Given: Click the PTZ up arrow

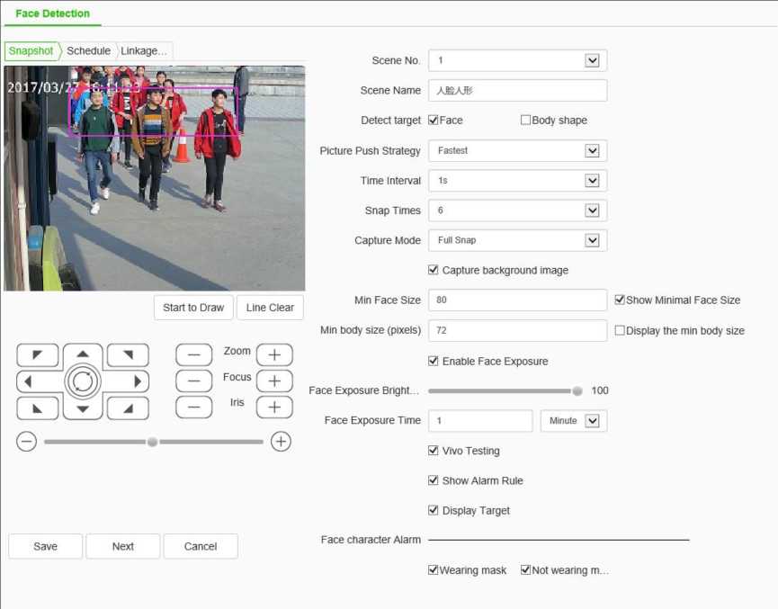Looking at the screenshot, I should click(x=83, y=354).
